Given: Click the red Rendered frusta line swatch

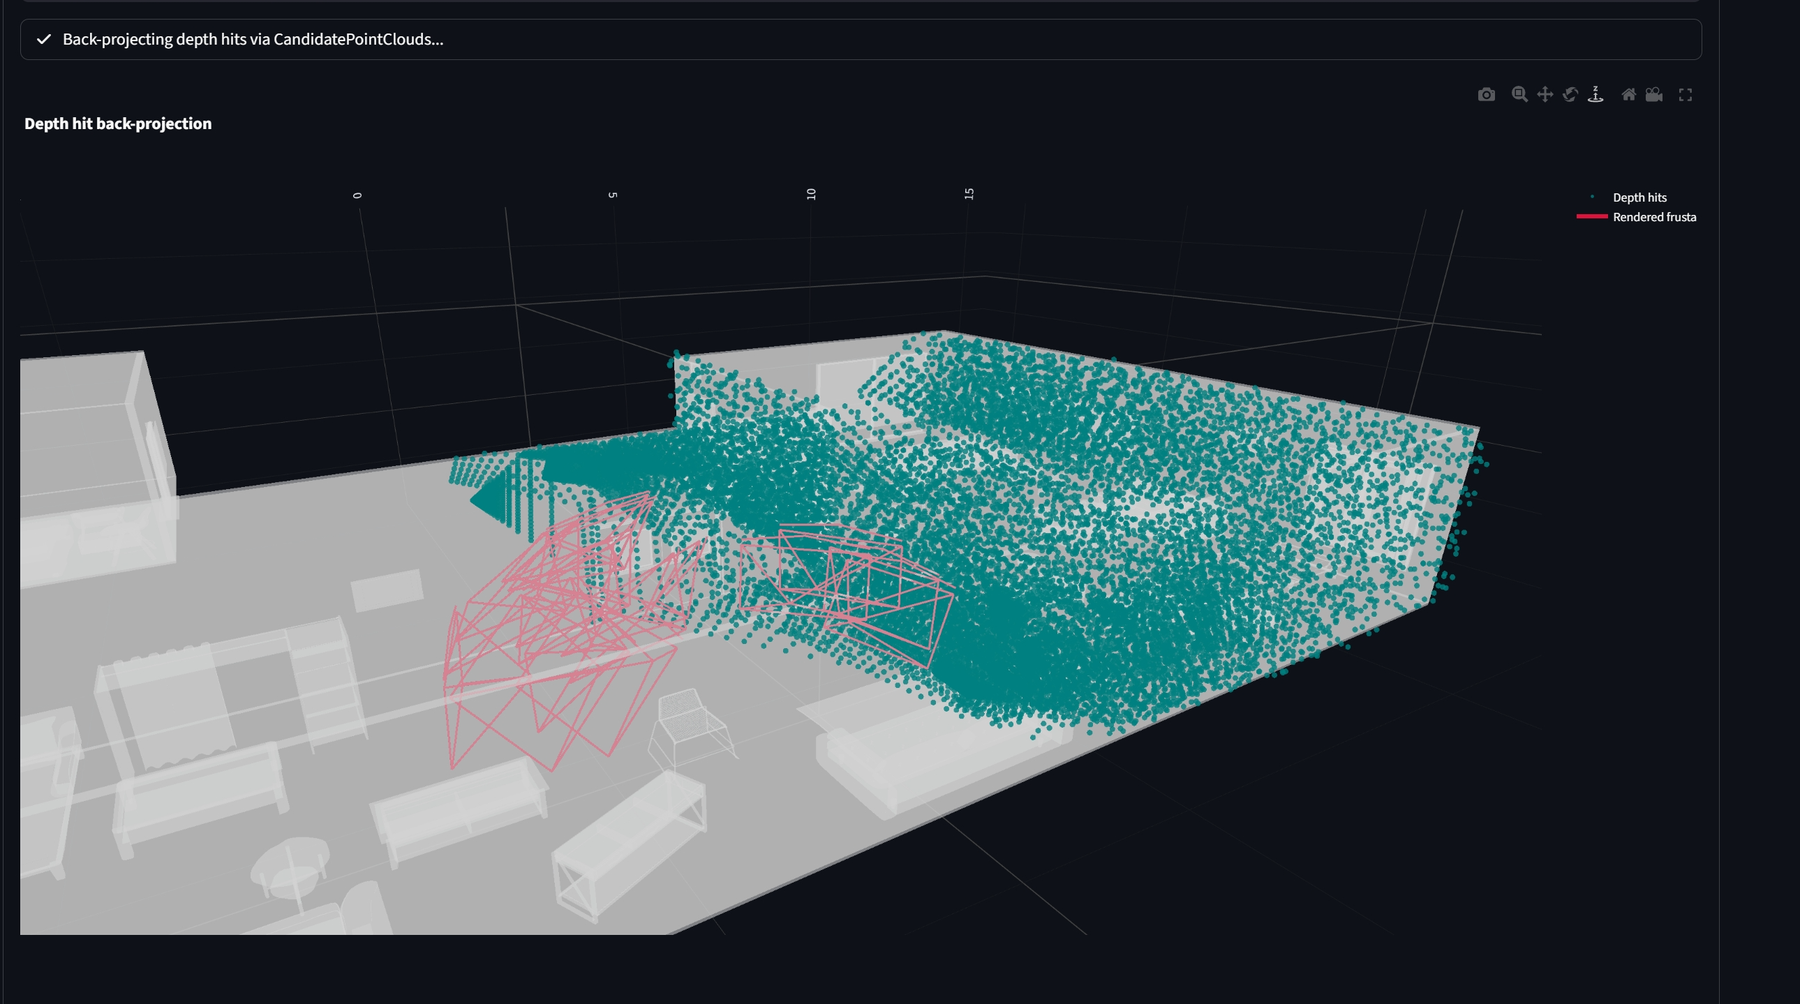Looking at the screenshot, I should pyautogui.click(x=1593, y=217).
